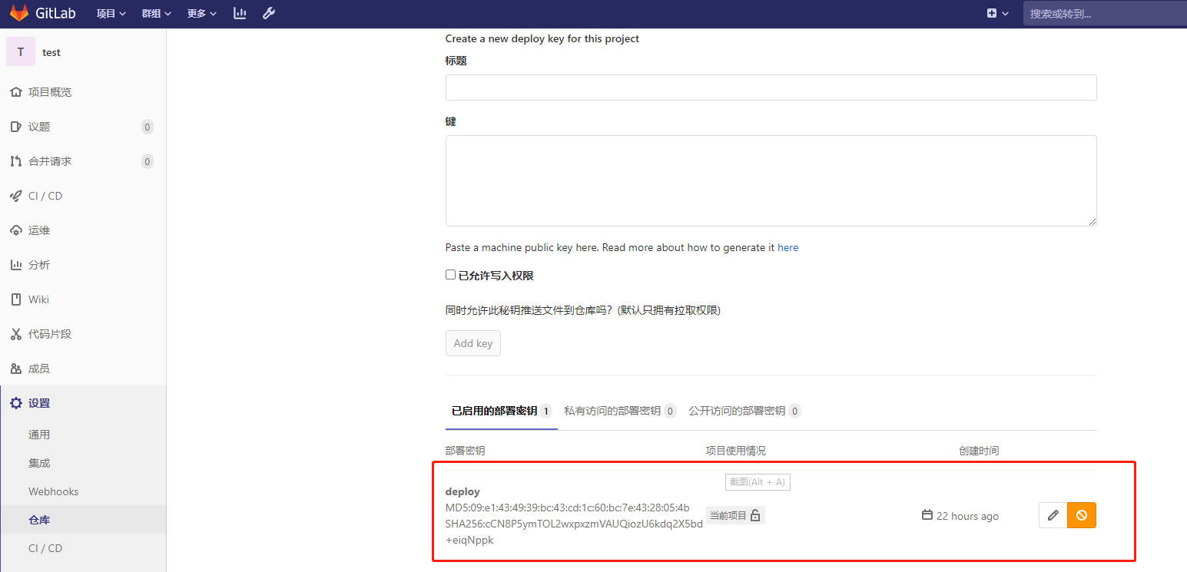Follow the 'here' link for key generation
1187x572 pixels.
pos(788,247)
